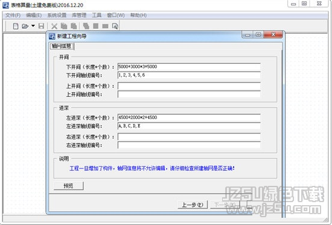
Task: Click the print preview magnifier icon
Action: tap(115, 26)
